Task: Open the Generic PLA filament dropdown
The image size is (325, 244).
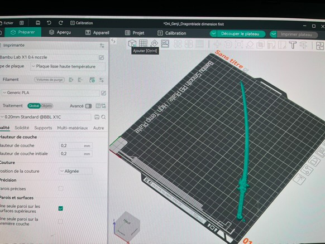Action: [50, 92]
